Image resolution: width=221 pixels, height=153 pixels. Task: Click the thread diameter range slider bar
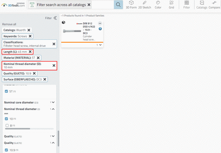tap(29, 129)
